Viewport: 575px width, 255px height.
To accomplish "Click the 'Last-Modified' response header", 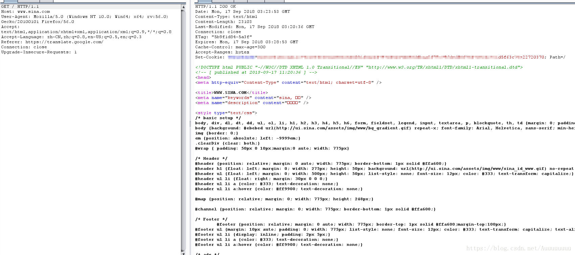I will click(x=255, y=27).
